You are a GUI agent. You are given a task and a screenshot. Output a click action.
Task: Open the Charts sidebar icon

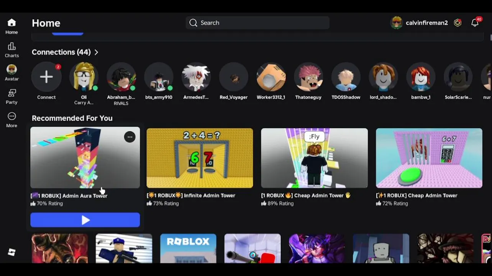click(11, 50)
